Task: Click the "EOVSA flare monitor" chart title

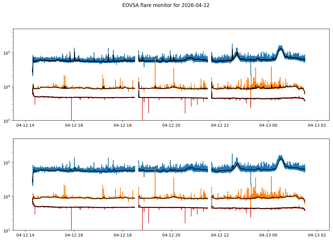Action: [x=166, y=5]
